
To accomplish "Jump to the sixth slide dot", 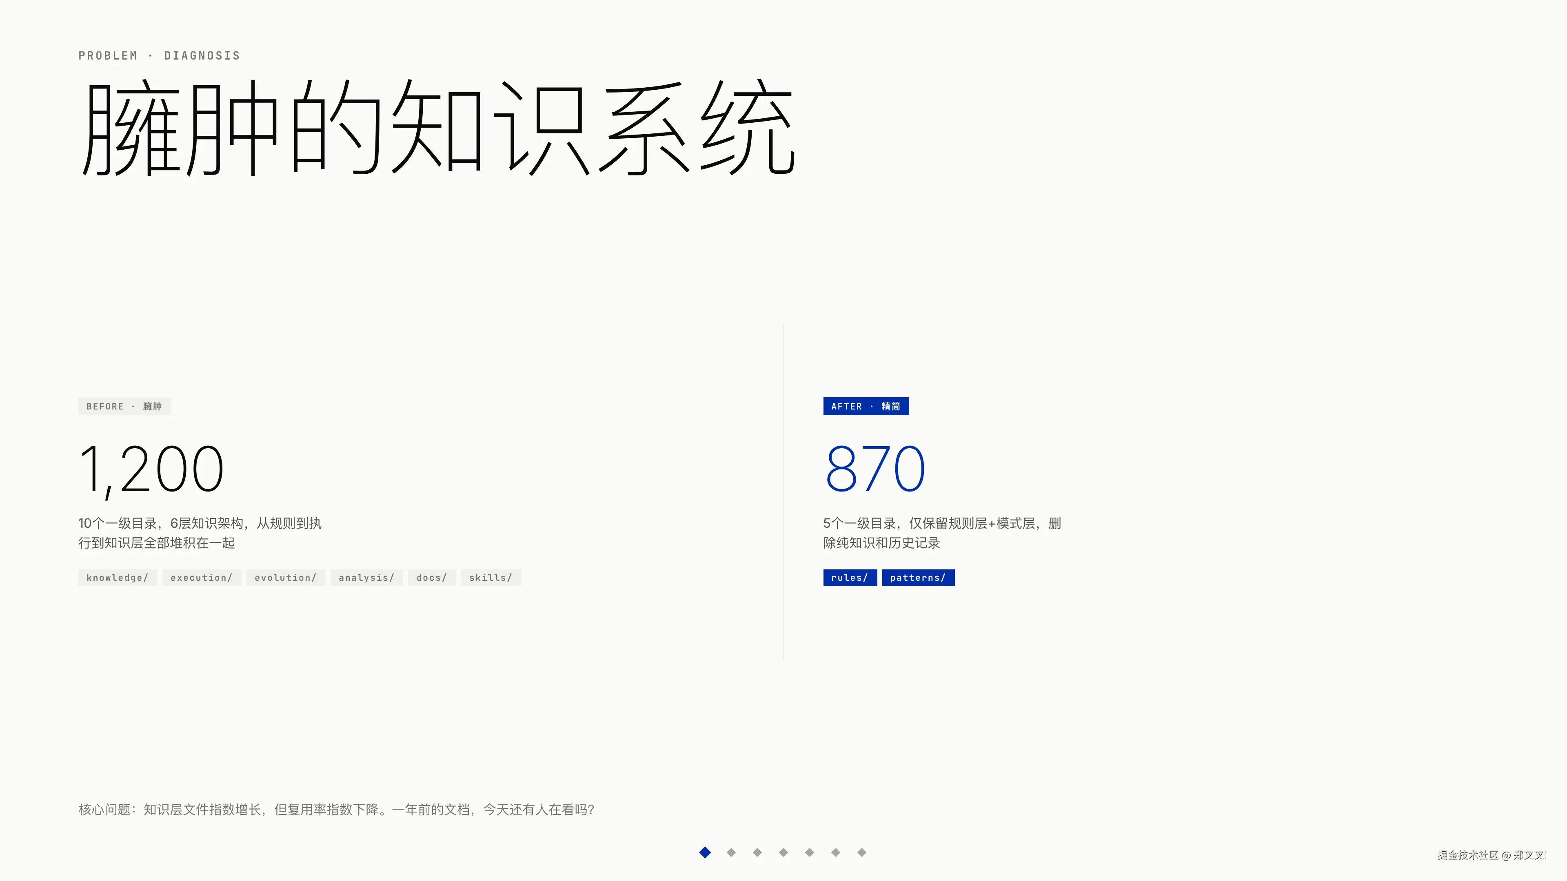I will 836,852.
